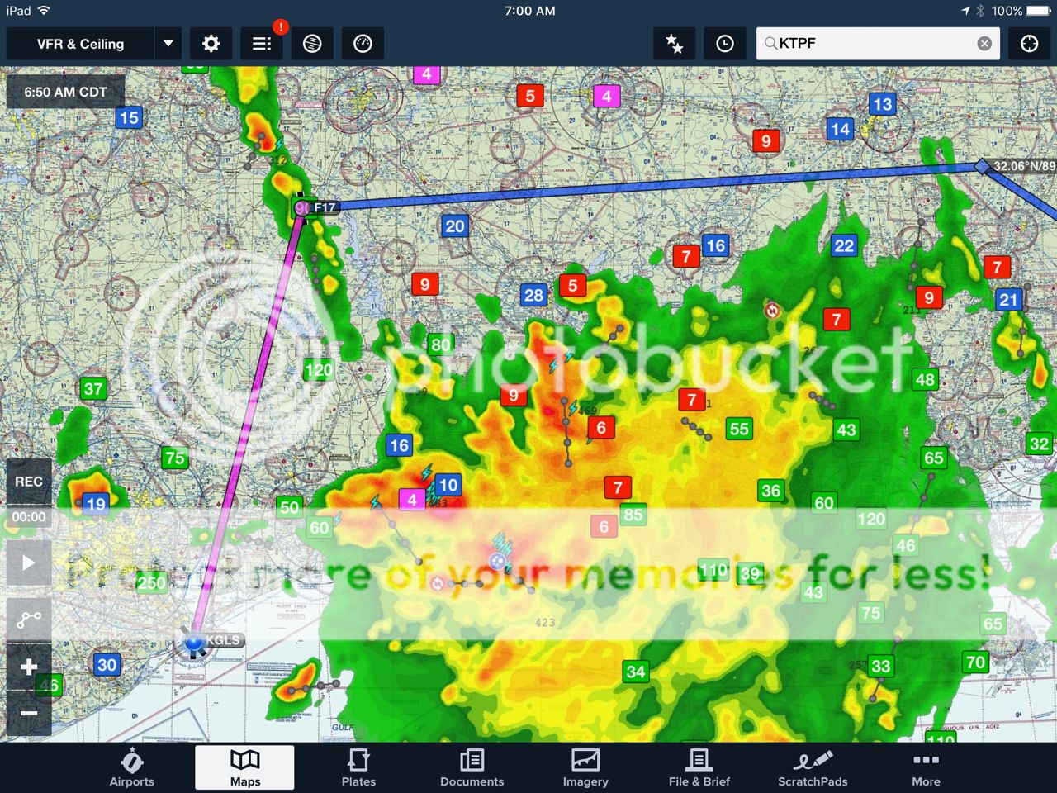Open the flight plan list with alert badge
1057x793 pixels.
(x=262, y=44)
